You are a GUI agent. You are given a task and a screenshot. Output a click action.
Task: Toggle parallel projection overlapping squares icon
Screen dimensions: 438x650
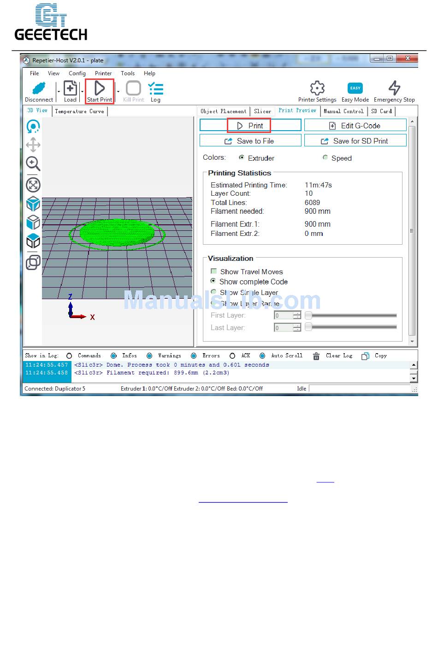33,262
